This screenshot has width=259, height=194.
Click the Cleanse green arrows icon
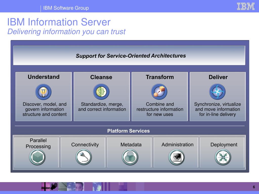(101, 91)
